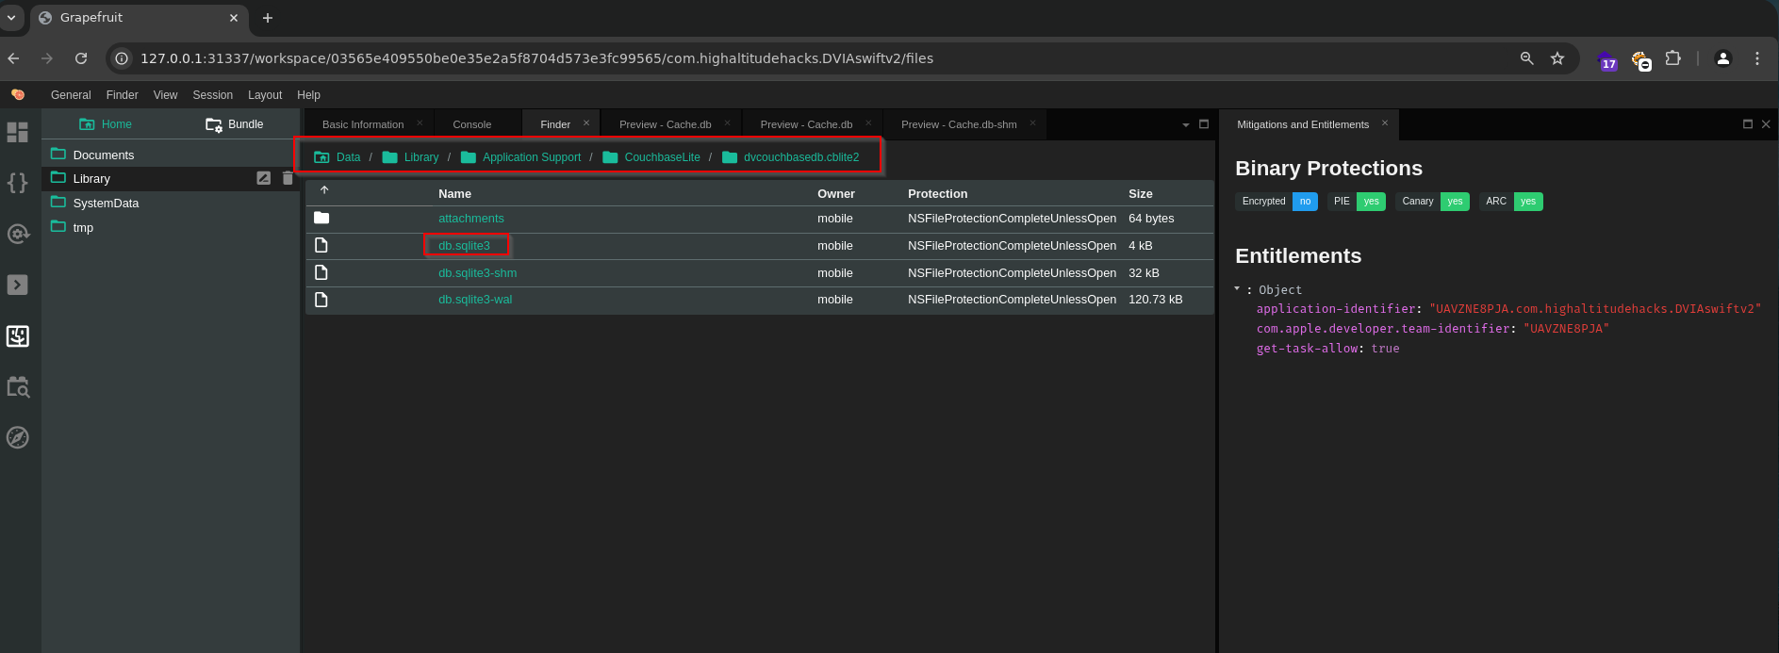This screenshot has height=653, width=1779.
Task: Click the browser address bar URL
Action: (x=536, y=58)
